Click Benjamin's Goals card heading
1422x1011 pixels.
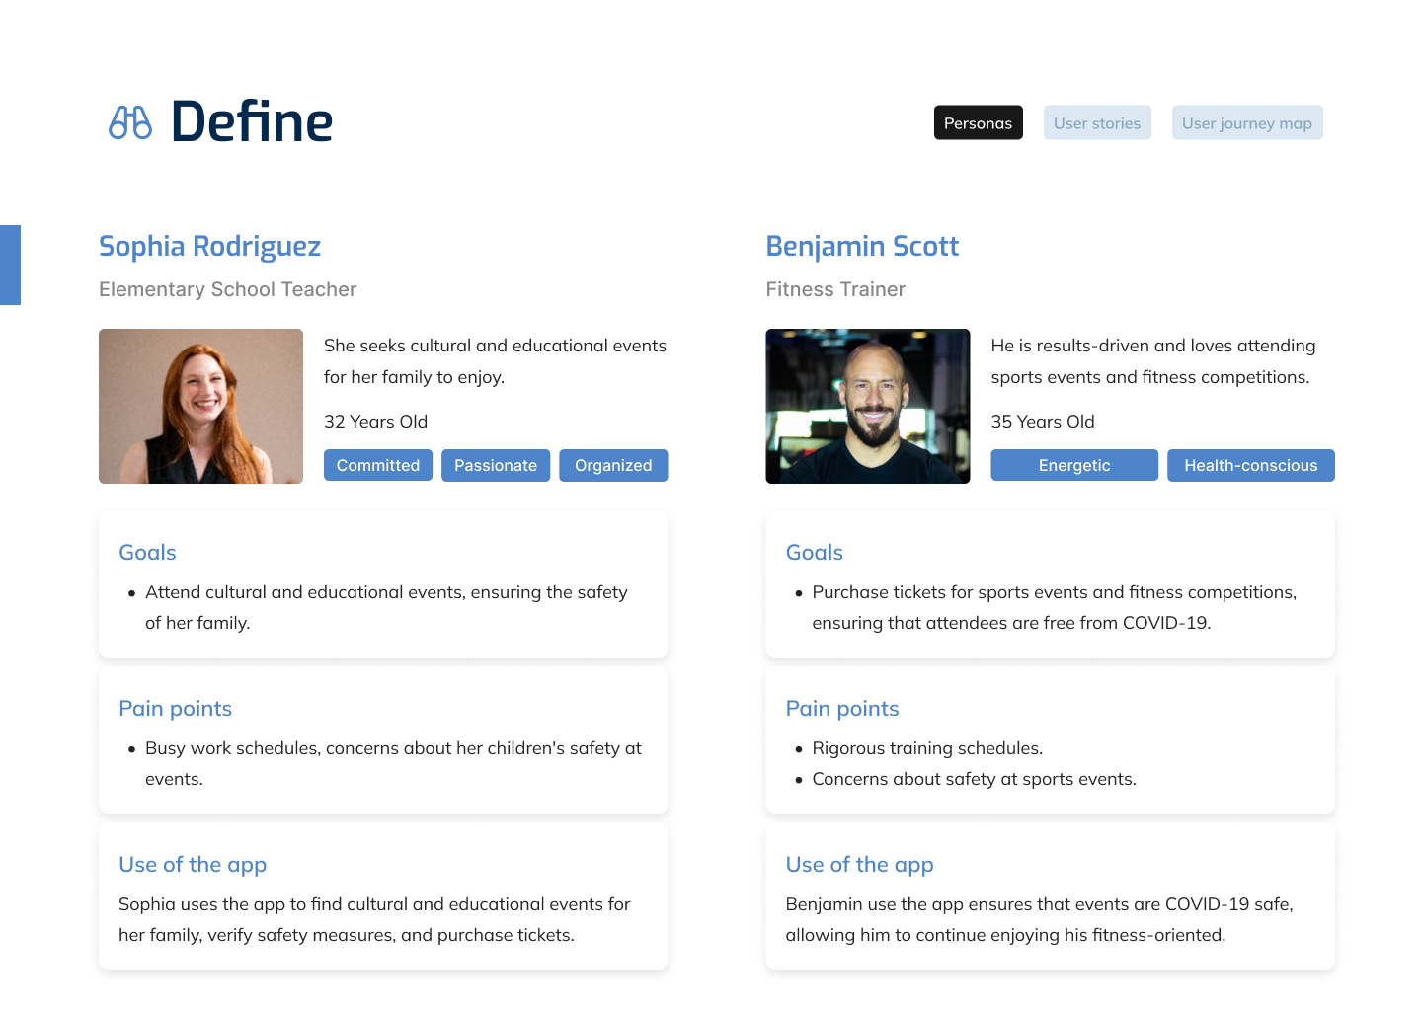point(814,553)
